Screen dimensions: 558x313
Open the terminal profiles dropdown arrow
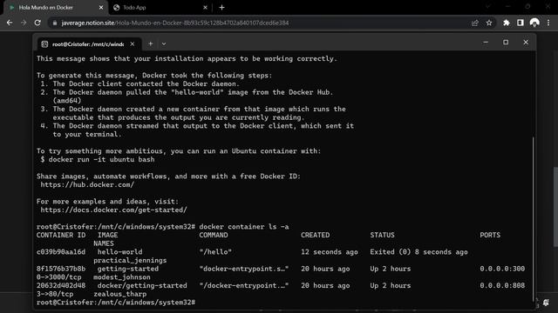pyautogui.click(x=164, y=44)
